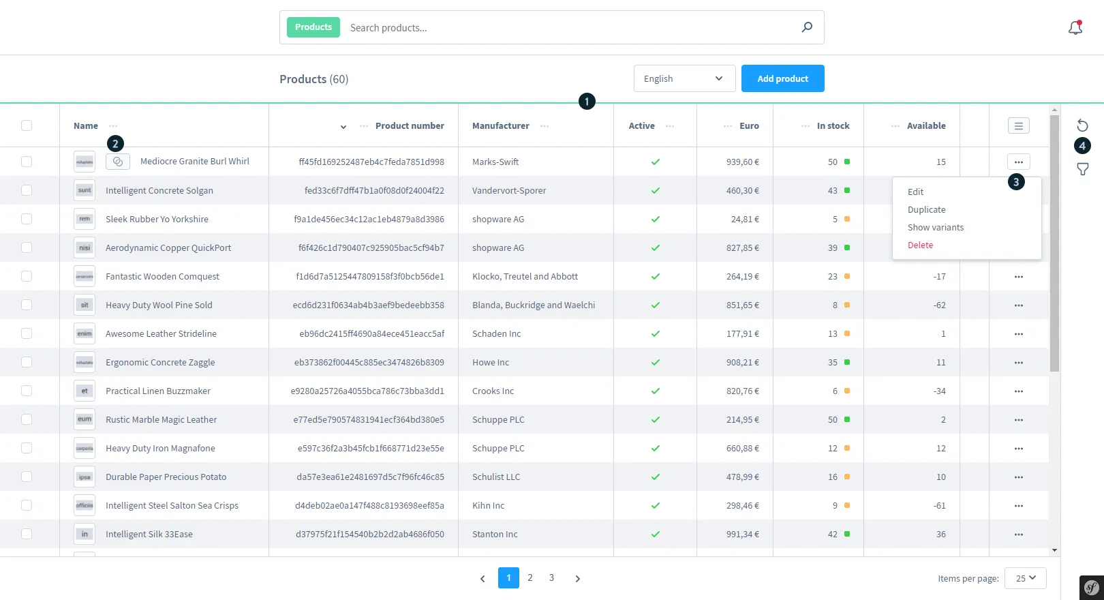The width and height of the screenshot is (1104, 600).
Task: Choose Duplicate from the context menu
Action: [x=926, y=210]
